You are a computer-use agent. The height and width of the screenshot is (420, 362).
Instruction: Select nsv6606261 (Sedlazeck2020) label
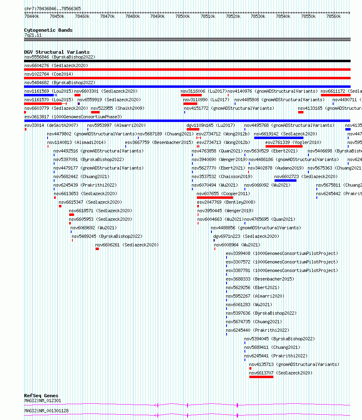click(127, 245)
